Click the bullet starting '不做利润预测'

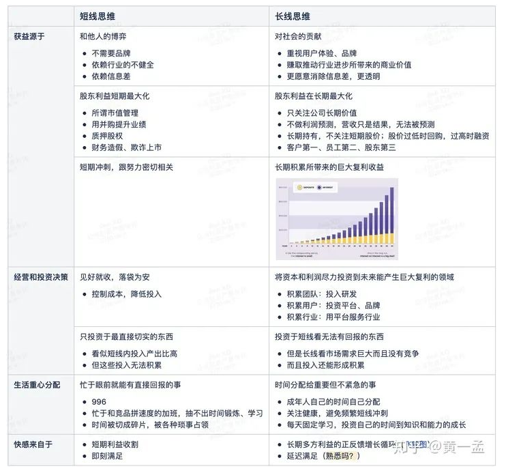[361, 124]
